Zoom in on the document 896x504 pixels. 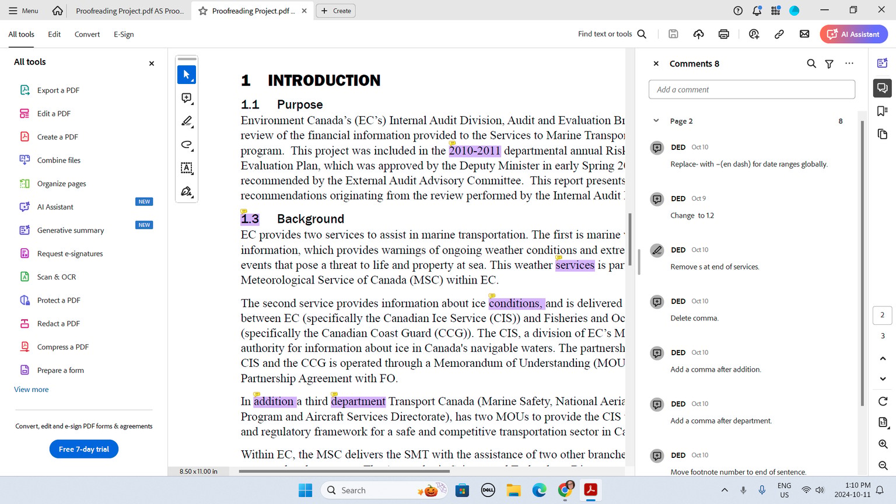883,444
